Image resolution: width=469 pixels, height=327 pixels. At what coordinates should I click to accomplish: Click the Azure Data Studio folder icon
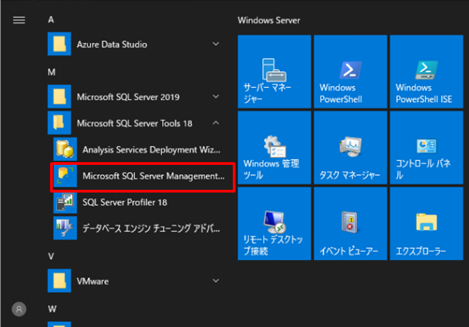(60, 44)
